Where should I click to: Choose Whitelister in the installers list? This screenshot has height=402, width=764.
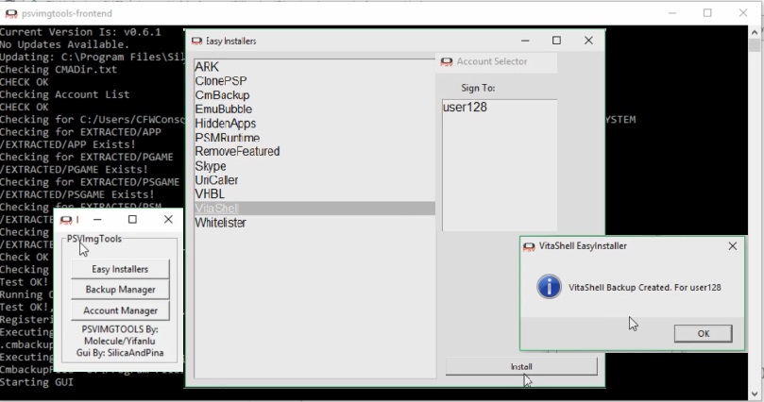pos(314,223)
